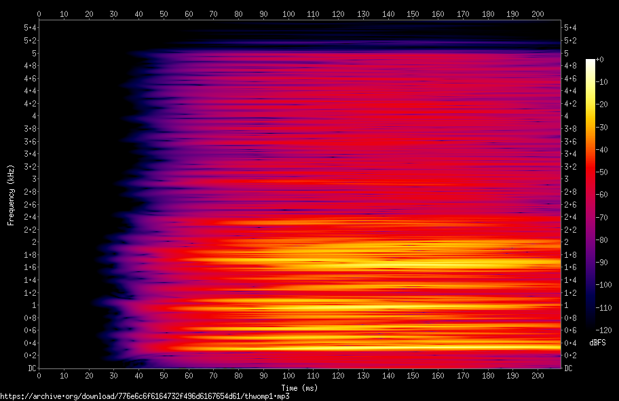Click the 5 kHz label on the right frequency axis
This screenshot has width=619, height=401.
(567, 53)
